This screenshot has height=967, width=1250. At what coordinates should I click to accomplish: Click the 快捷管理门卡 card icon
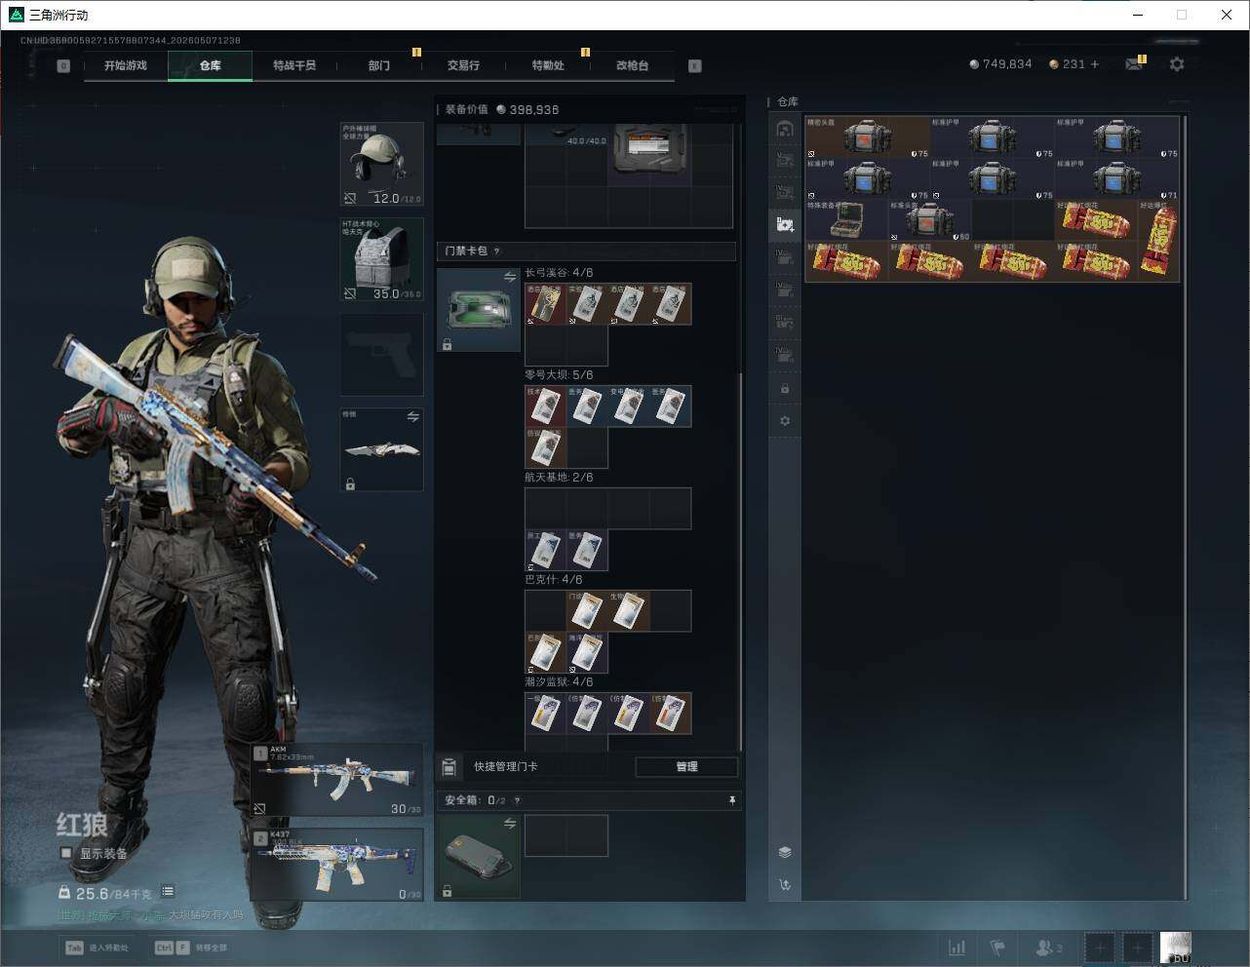tap(449, 767)
